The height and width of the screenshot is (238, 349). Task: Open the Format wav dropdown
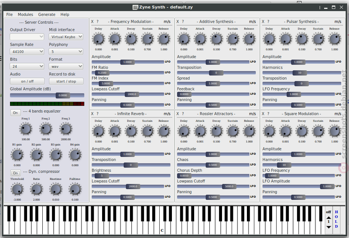66,66
